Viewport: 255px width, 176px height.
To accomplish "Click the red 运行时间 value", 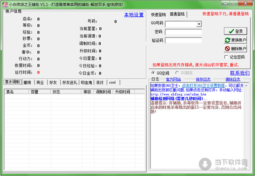I will [38, 72].
